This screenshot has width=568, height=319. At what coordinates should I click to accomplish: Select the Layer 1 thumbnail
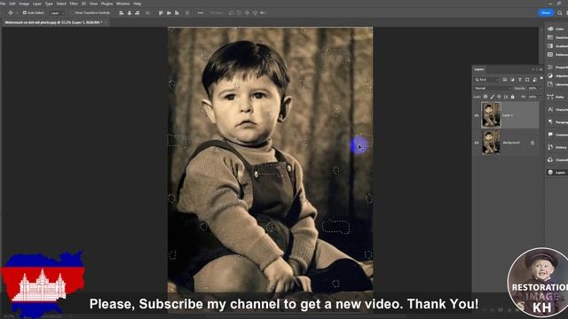click(491, 115)
